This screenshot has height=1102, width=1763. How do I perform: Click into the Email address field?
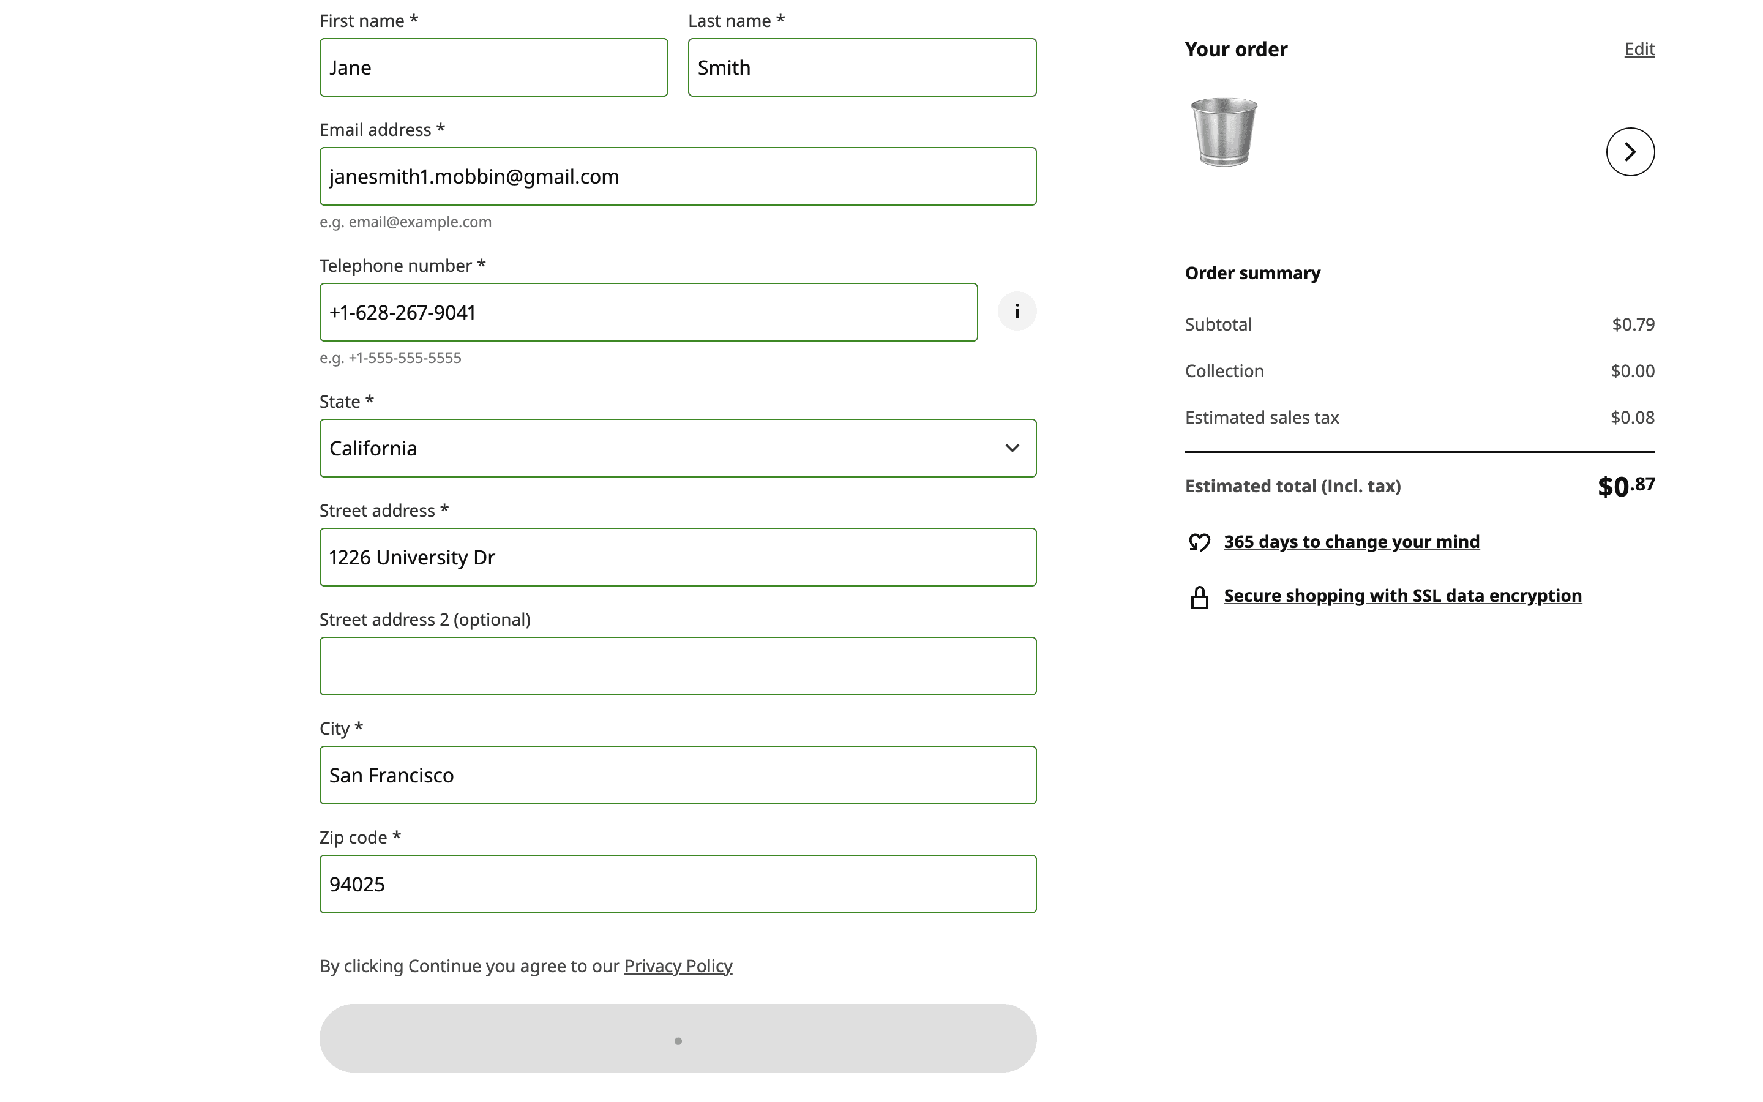pos(678,176)
